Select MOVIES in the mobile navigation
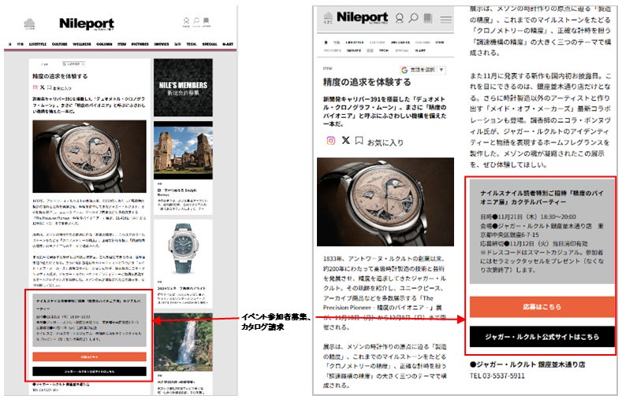The image size is (622, 399). click(x=354, y=50)
